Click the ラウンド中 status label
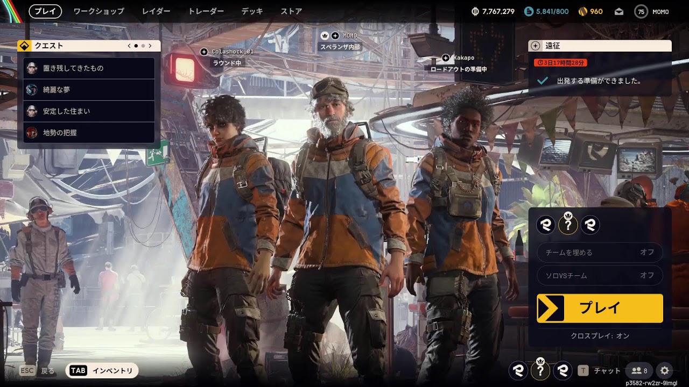 227,63
